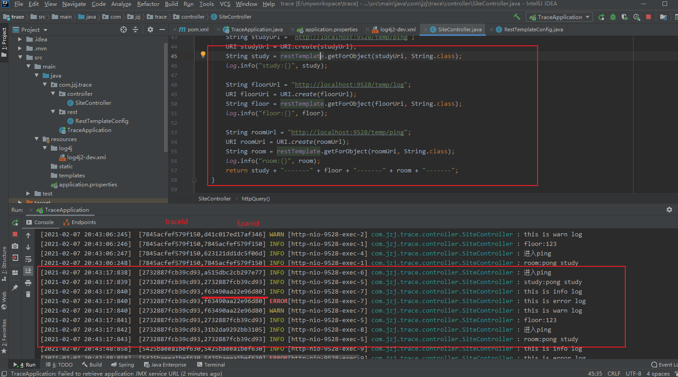Toggle the 1: Project tool window
This screenshot has height=377, width=678.
pos(4,42)
